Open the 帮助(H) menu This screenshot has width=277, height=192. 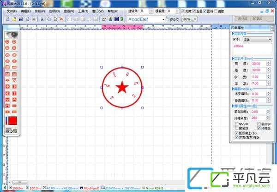point(113,11)
